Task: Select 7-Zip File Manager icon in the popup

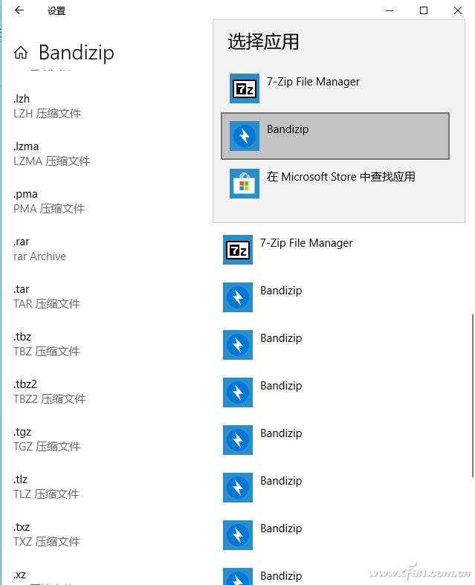Action: [x=245, y=88]
